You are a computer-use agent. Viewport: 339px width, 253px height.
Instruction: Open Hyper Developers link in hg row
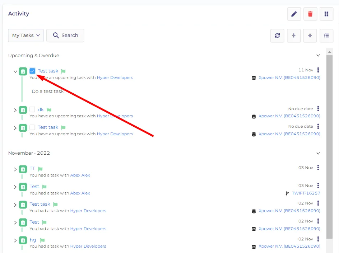(88, 246)
